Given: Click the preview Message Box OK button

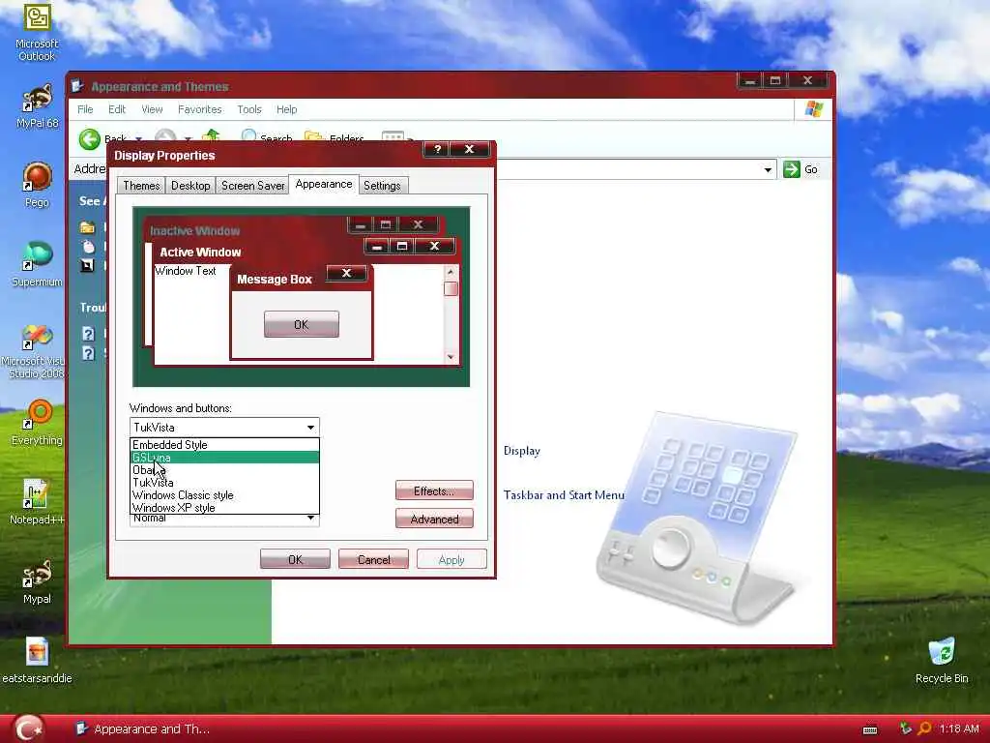Looking at the screenshot, I should pos(302,324).
